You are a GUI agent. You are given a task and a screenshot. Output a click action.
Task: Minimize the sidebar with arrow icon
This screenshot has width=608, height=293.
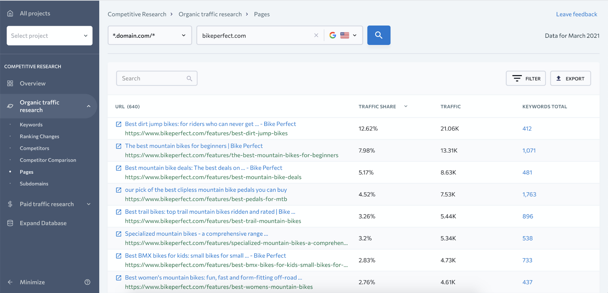pos(10,282)
